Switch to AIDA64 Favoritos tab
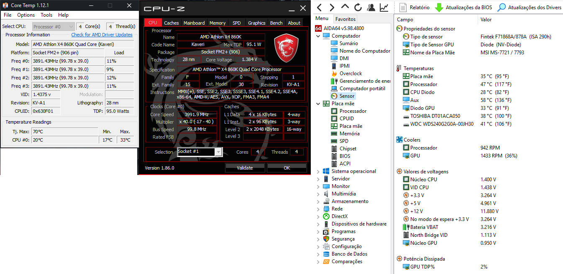563x274 pixels. [345, 19]
